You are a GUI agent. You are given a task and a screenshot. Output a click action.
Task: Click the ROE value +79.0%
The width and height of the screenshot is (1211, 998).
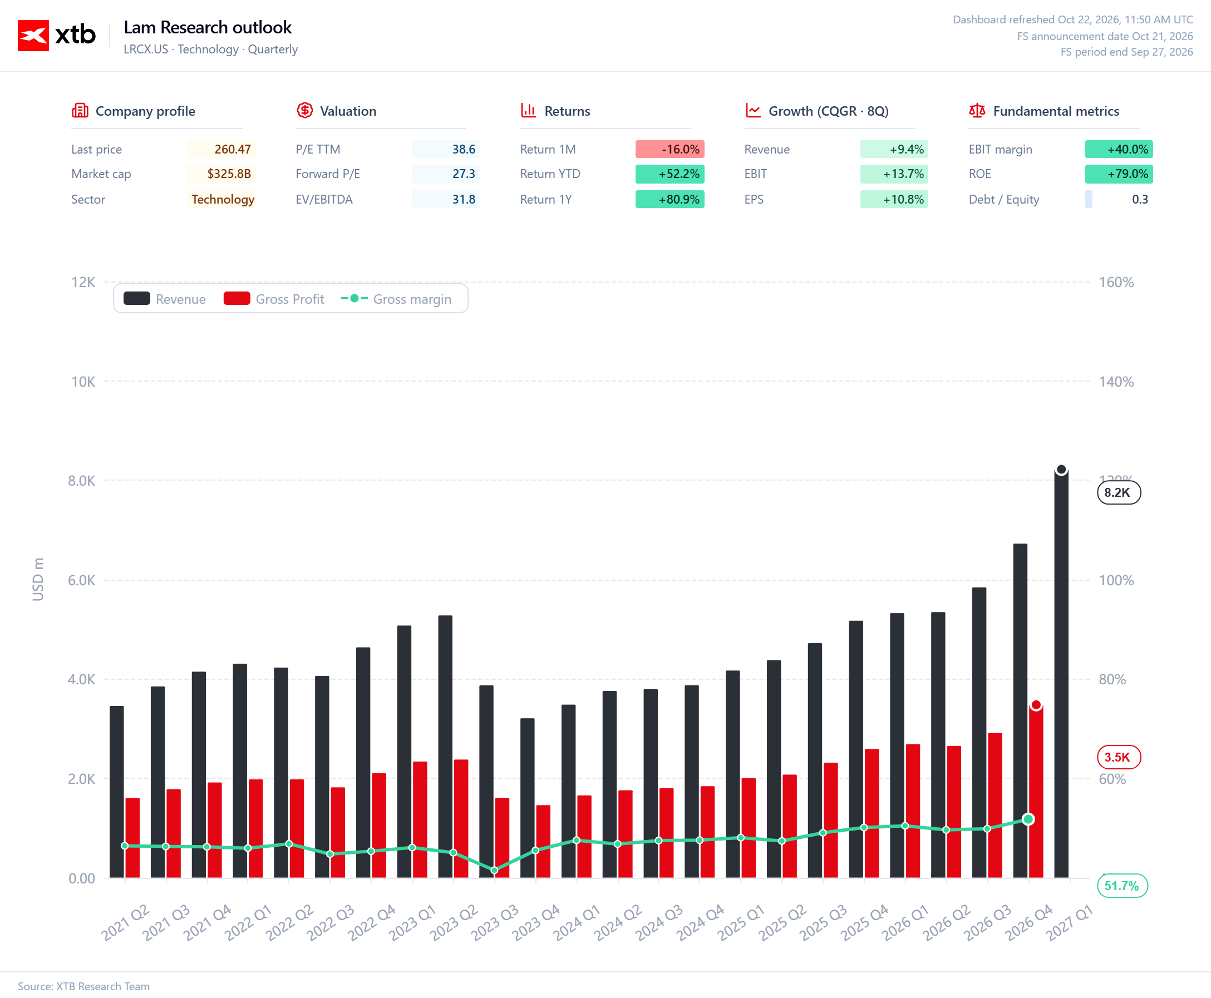click(x=1119, y=174)
